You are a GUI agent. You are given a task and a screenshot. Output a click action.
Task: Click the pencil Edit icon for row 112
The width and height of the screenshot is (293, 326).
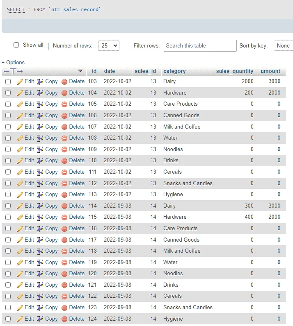(x=20, y=183)
